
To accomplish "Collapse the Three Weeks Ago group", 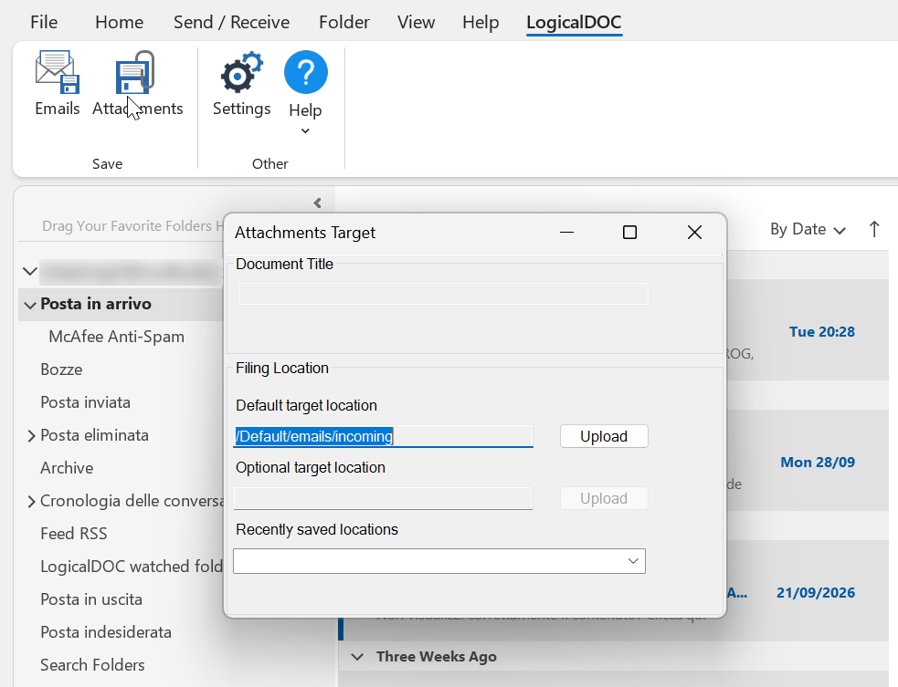I will (357, 657).
